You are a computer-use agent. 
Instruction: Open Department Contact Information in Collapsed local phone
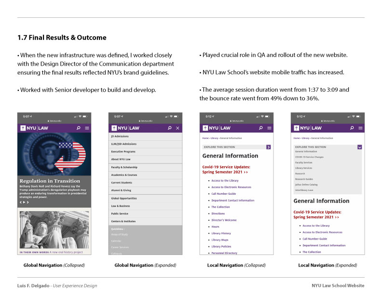point(232,201)
